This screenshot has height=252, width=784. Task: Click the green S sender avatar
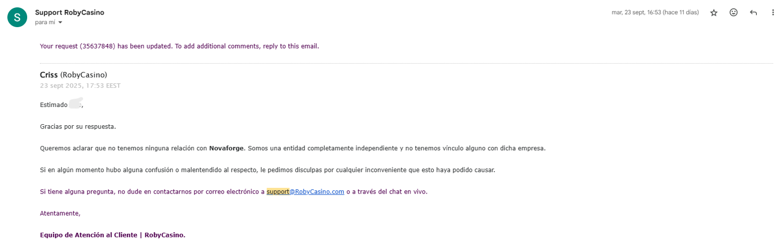[x=17, y=17]
